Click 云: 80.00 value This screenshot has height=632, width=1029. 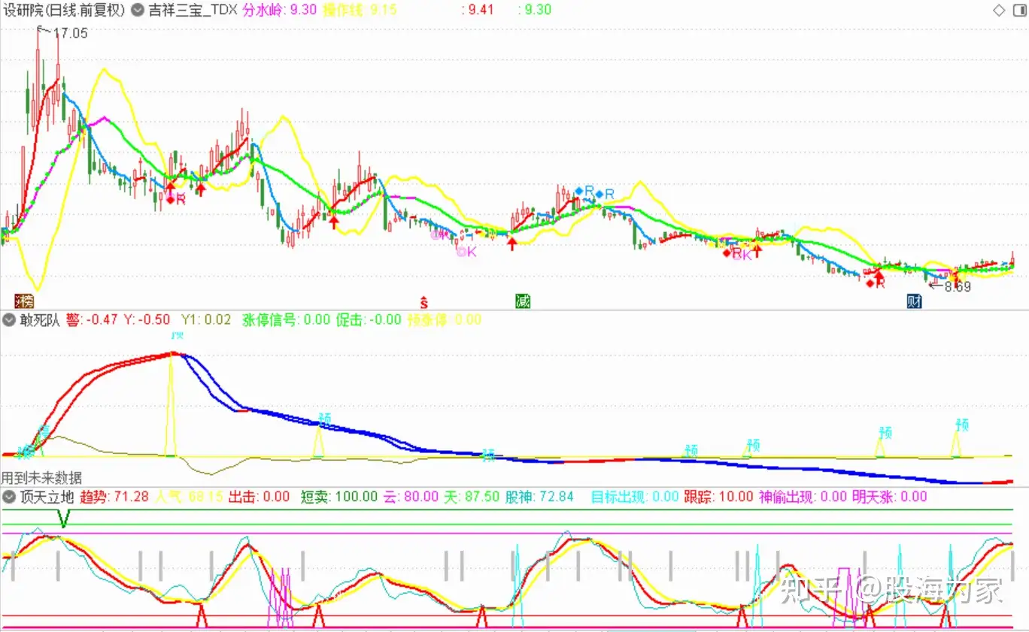click(x=411, y=497)
